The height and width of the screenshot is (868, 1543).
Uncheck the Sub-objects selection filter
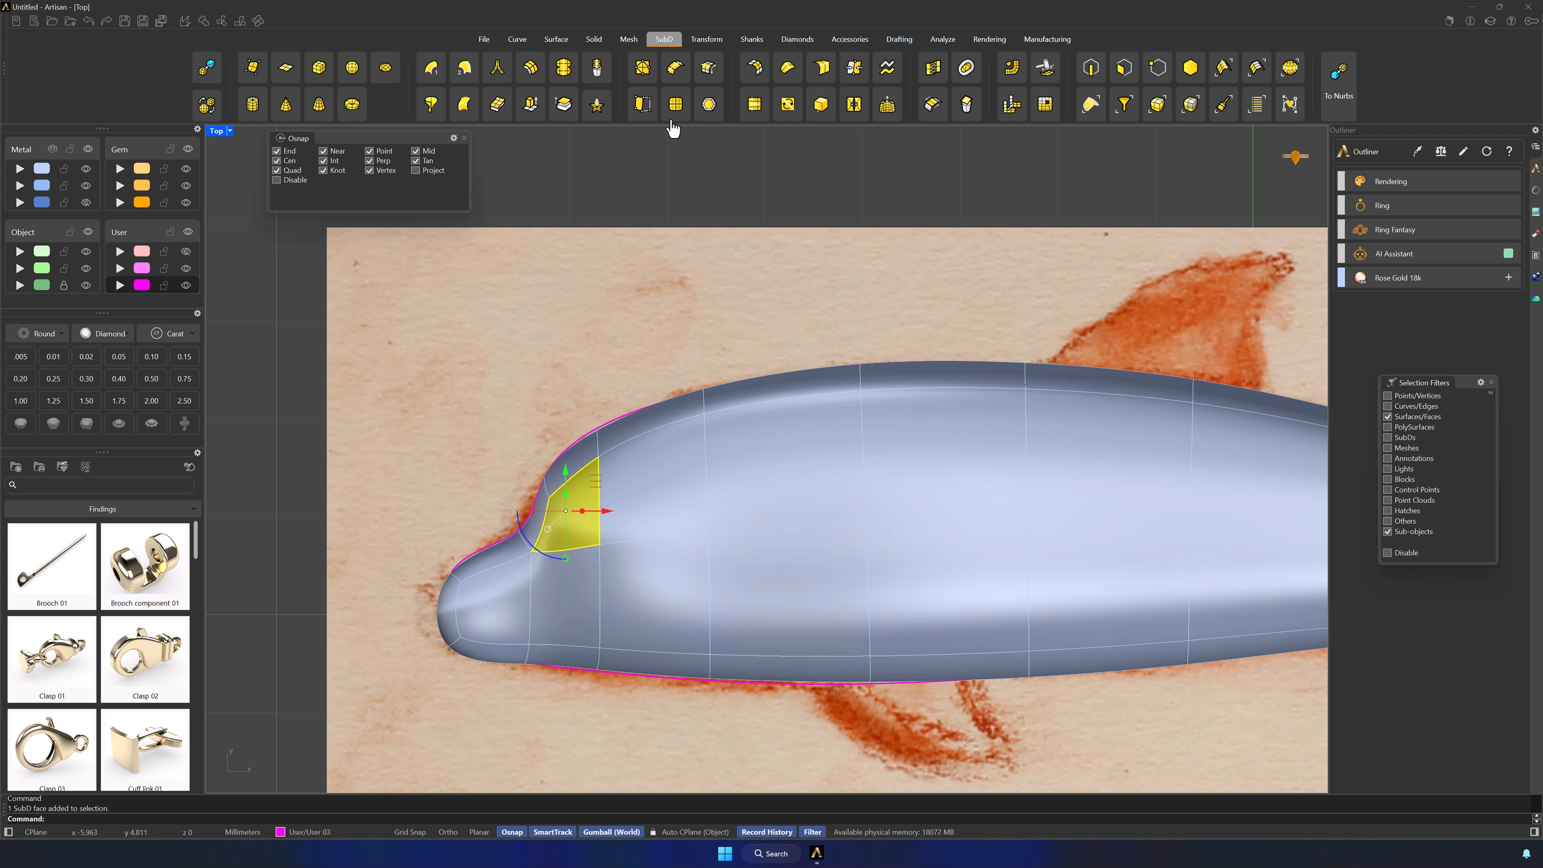(x=1387, y=531)
